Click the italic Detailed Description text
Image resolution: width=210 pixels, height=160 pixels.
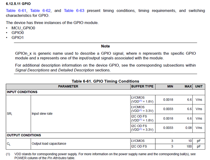[76, 70]
